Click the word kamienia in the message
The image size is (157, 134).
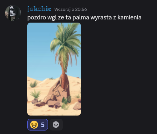tap(129, 18)
